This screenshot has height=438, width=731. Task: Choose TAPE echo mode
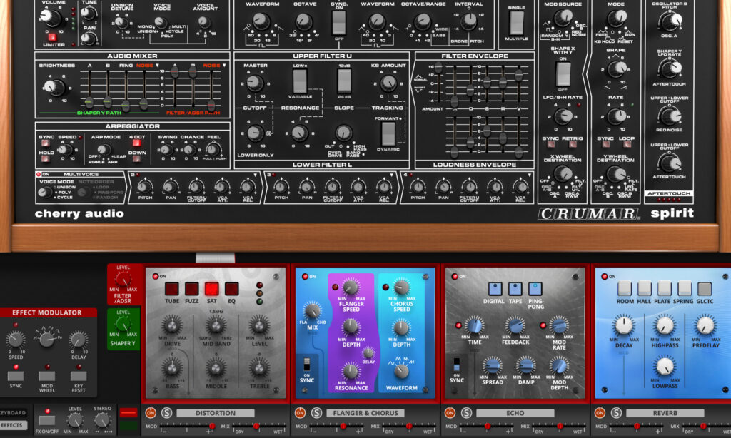pos(515,289)
